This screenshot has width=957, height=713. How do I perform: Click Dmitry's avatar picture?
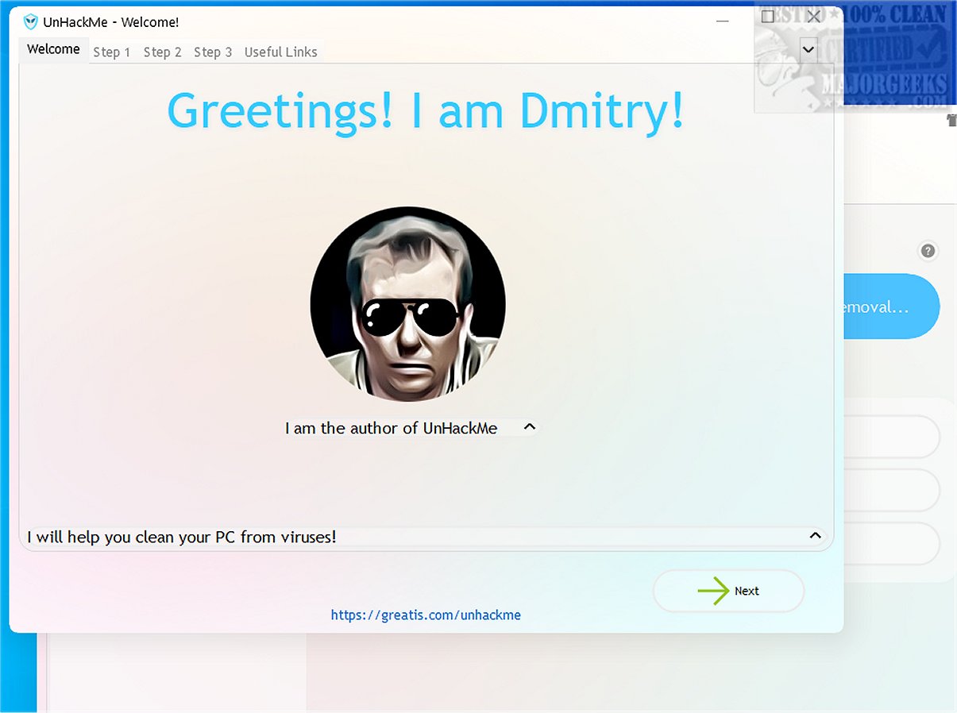click(x=408, y=304)
